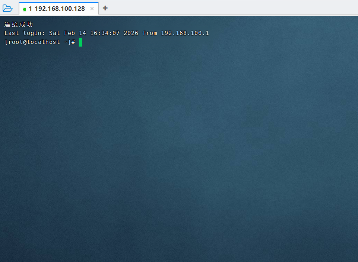Click the [root@localhost ~]# prompt
Viewport: 358px width, 262px height.
[40, 42]
